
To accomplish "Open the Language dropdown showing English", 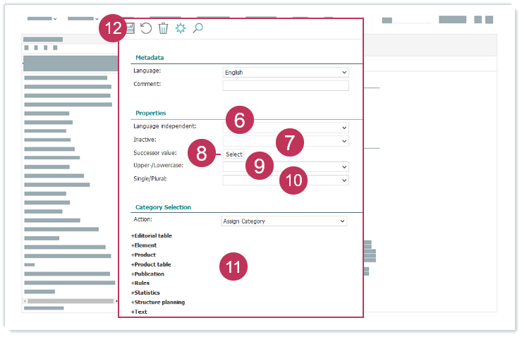I will click(x=286, y=72).
